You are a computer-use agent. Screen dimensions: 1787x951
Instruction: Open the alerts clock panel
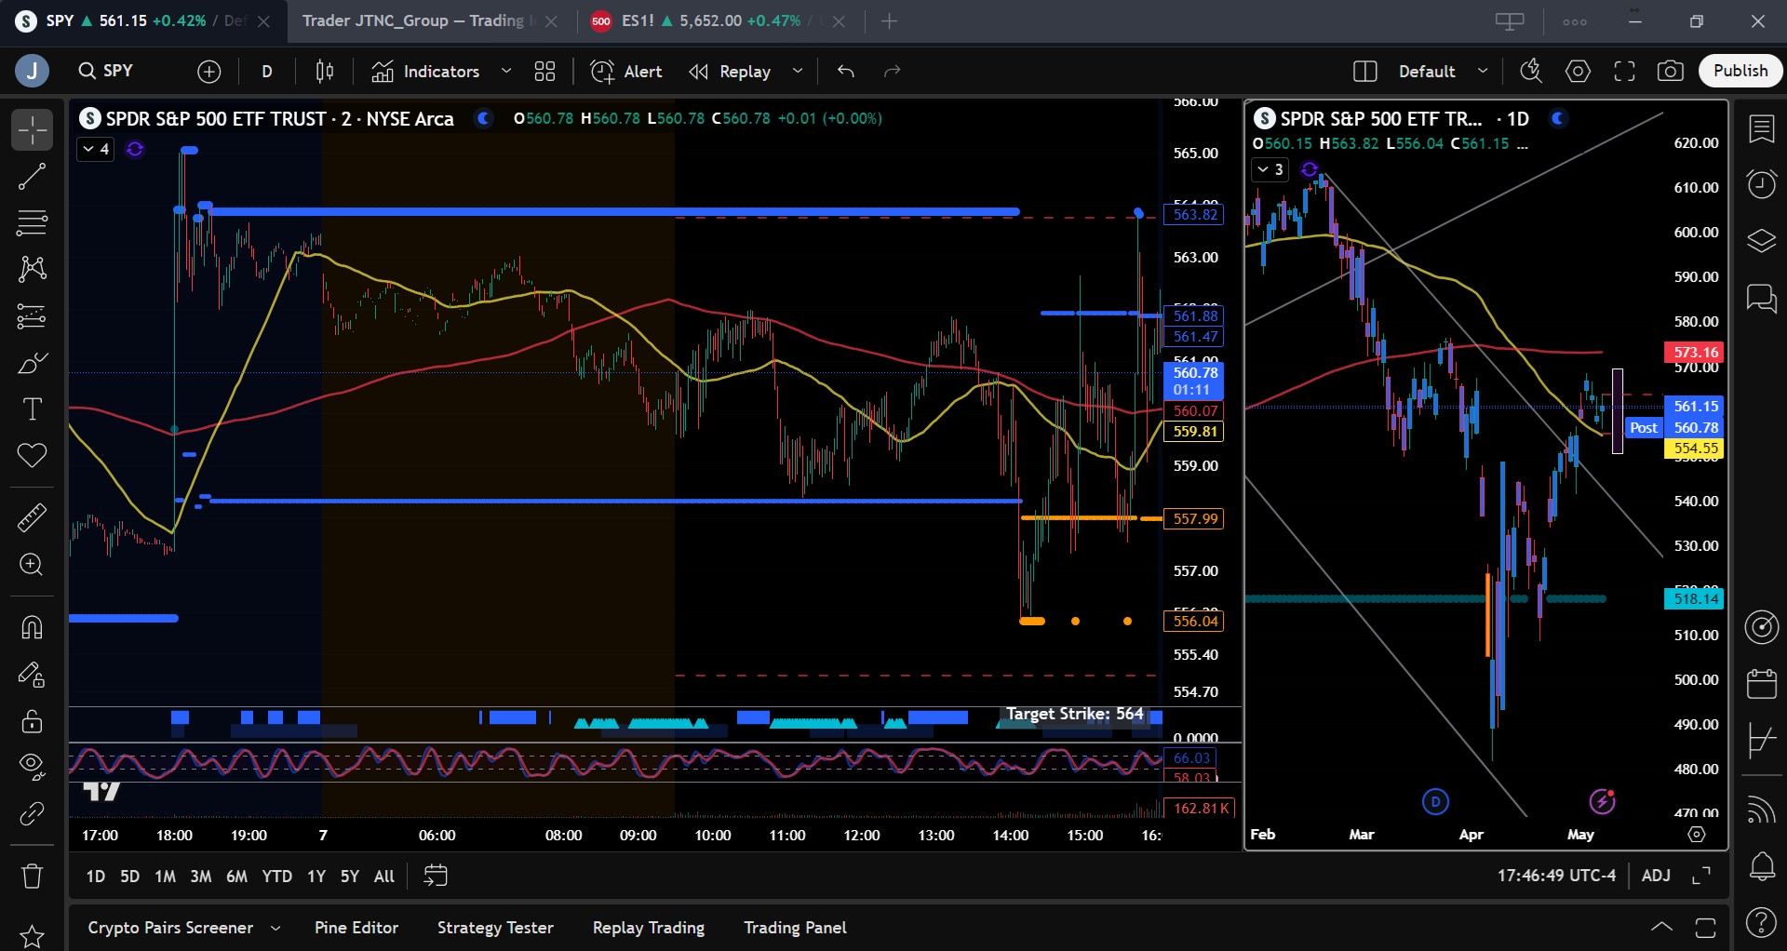[1761, 184]
